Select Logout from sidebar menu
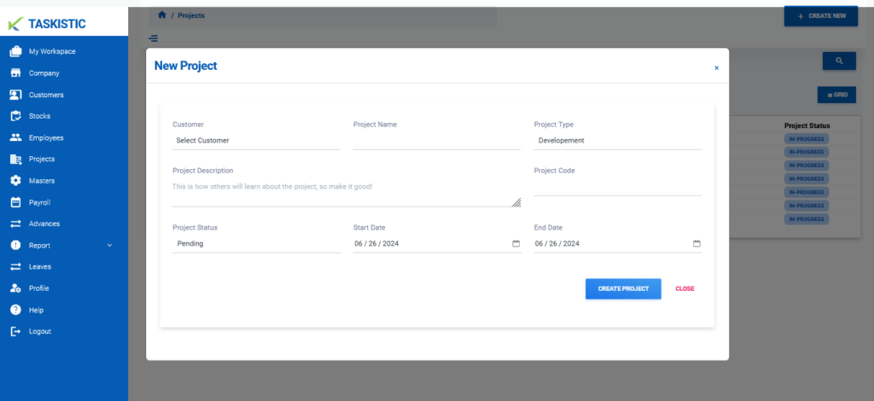This screenshot has width=874, height=401. (x=39, y=331)
